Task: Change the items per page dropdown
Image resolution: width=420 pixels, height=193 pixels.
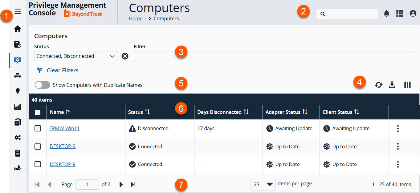Action: click(263, 184)
